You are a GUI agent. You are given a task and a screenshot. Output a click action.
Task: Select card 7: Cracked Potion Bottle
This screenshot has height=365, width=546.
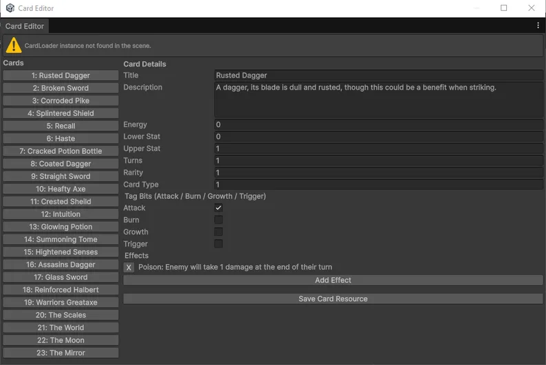click(61, 151)
